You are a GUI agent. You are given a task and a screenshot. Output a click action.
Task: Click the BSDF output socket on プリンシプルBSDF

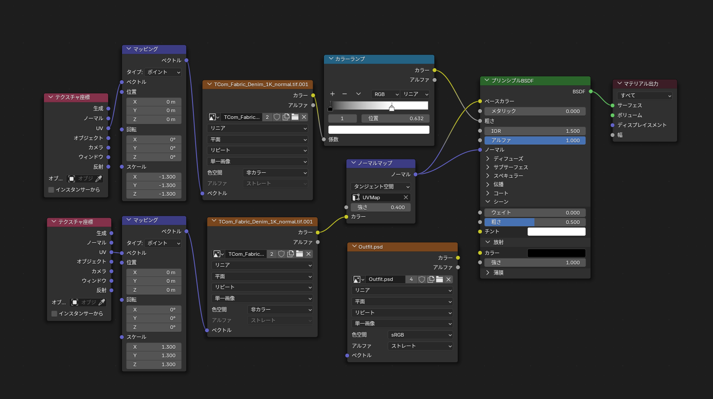[591, 92]
